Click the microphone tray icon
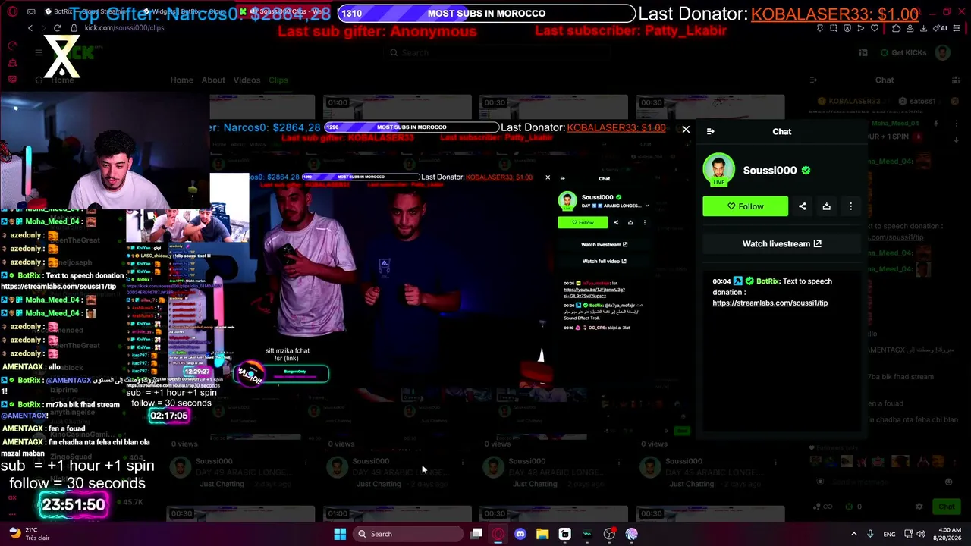 (870, 534)
